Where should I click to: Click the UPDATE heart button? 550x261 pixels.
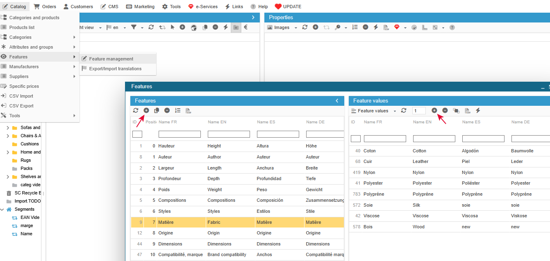point(288,7)
